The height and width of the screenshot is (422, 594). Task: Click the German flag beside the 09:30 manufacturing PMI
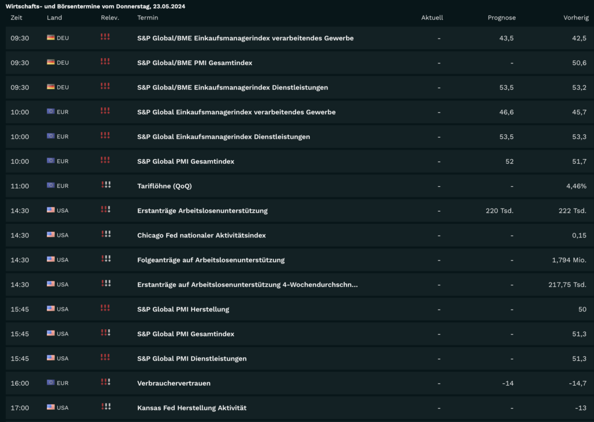click(x=51, y=37)
